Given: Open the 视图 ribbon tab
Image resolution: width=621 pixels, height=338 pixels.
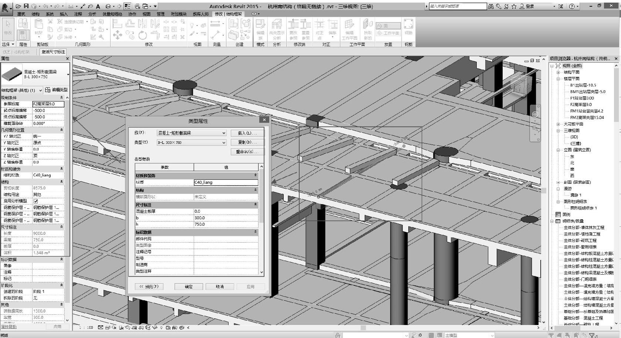Looking at the screenshot, I should coord(146,14).
